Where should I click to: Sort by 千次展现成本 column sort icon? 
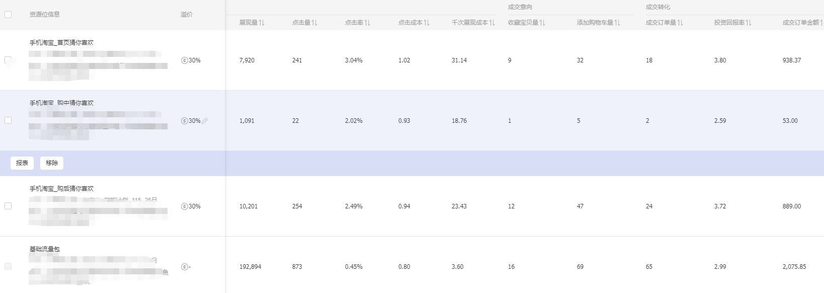coord(492,23)
